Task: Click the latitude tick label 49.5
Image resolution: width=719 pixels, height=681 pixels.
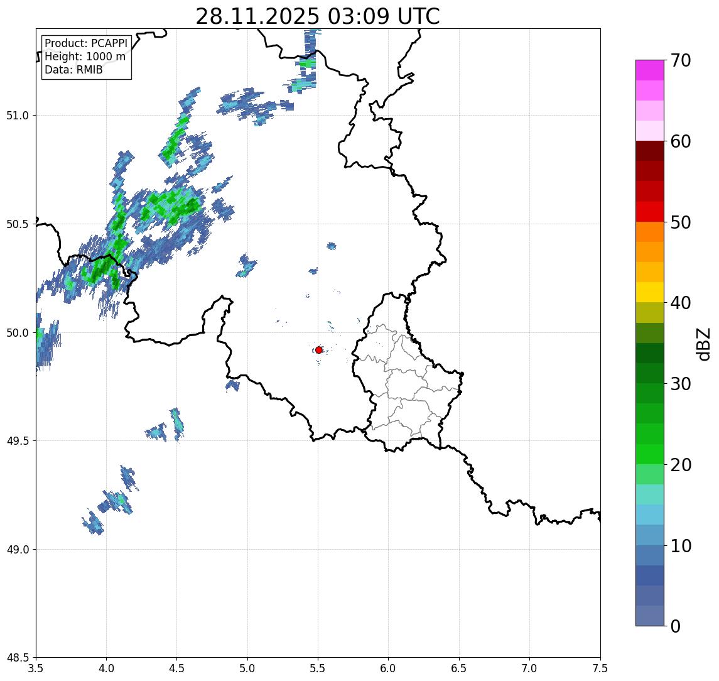Action: [18, 441]
